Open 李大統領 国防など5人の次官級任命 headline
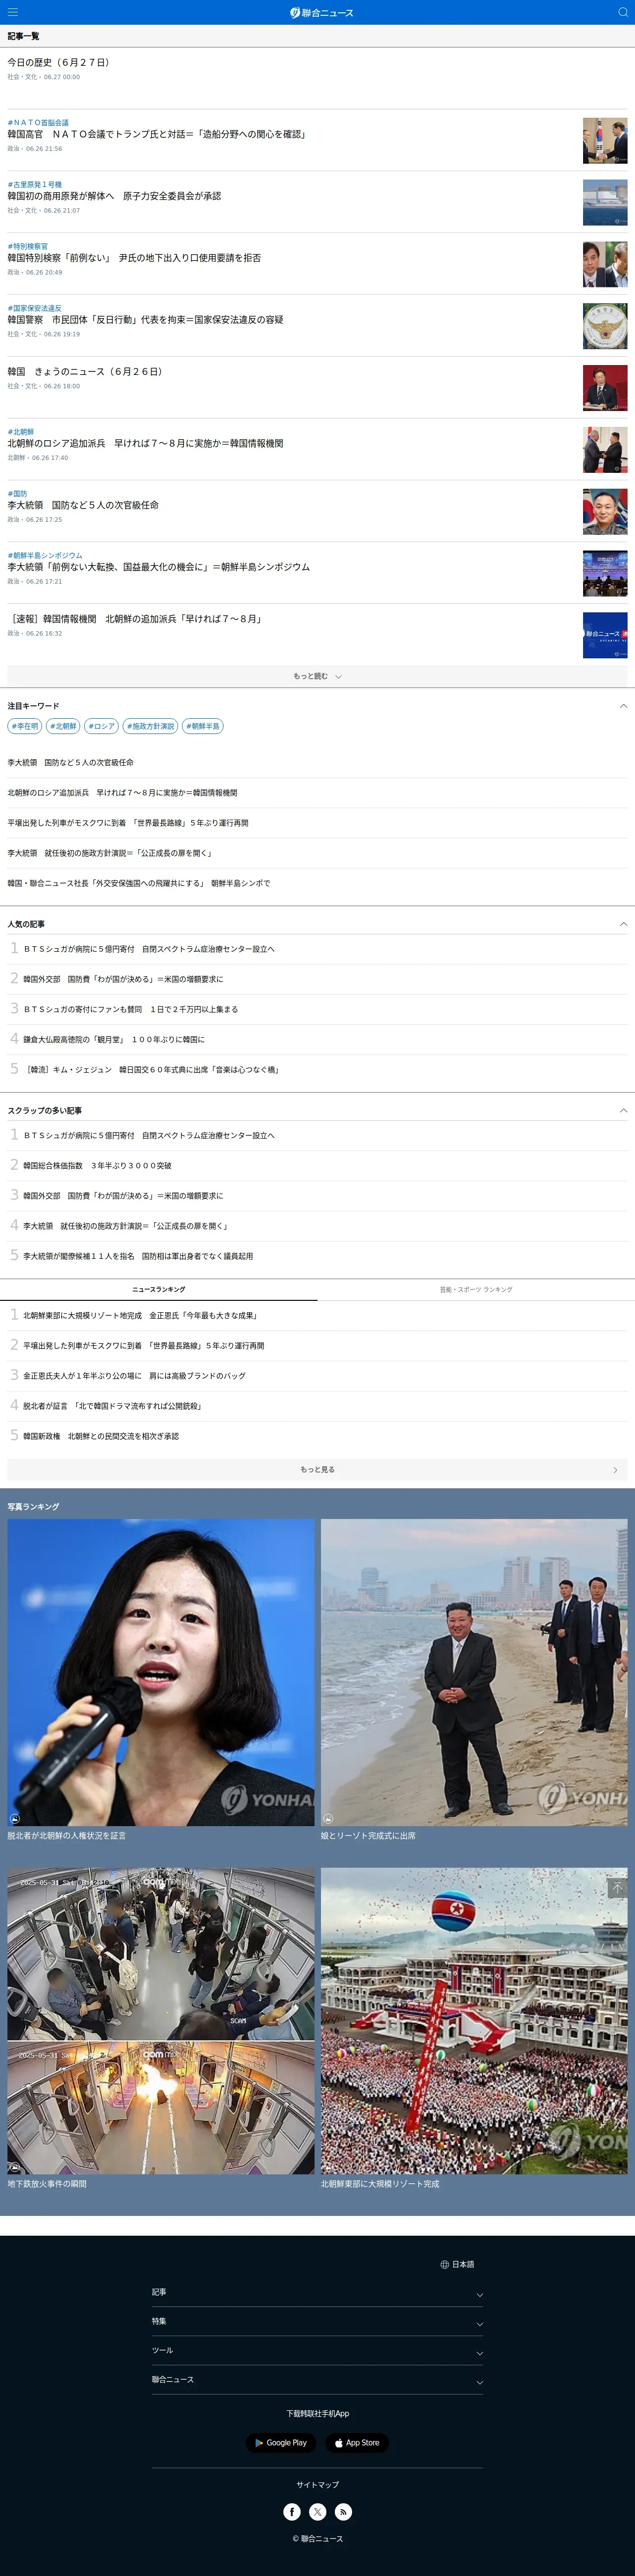This screenshot has width=635, height=2576. [83, 505]
